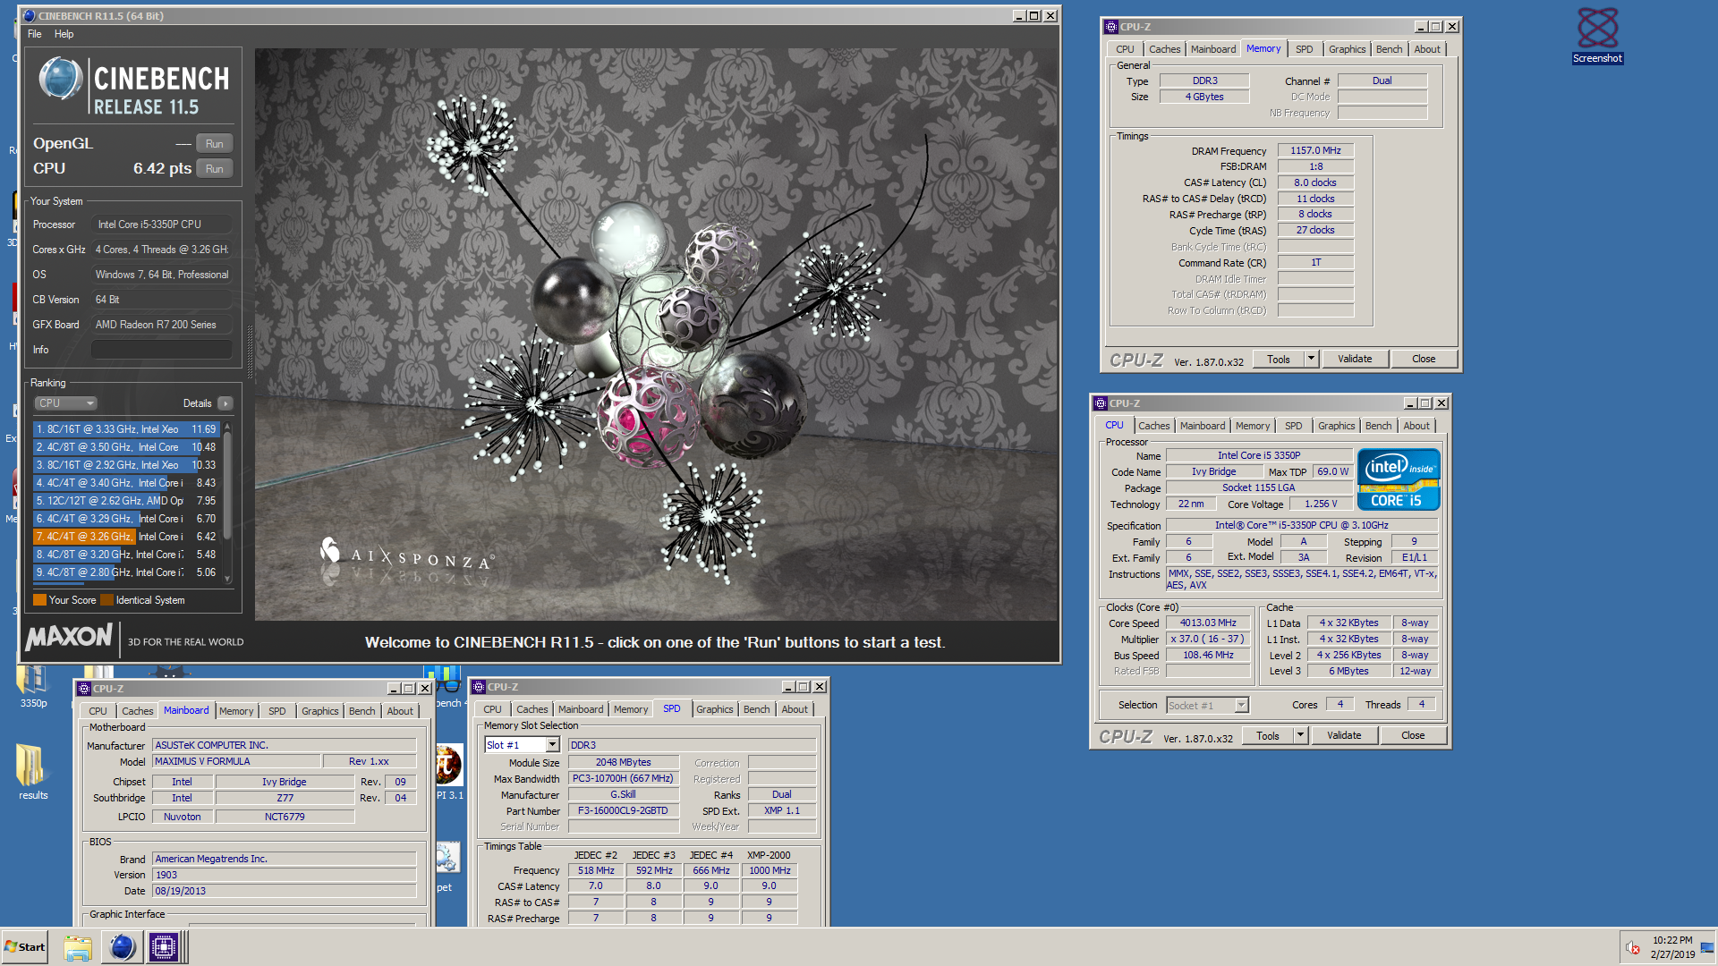Click the Cinebench title bar app icon

29,15
